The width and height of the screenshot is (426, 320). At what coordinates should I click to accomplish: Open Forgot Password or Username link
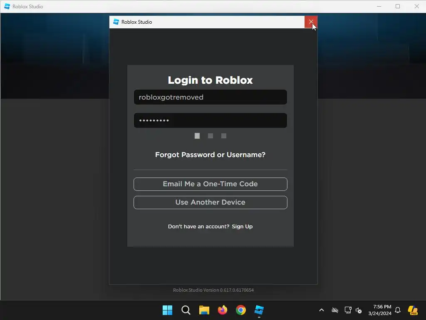(x=210, y=155)
